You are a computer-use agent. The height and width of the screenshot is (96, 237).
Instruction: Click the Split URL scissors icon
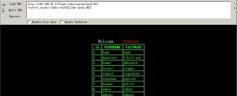tap(3, 10)
